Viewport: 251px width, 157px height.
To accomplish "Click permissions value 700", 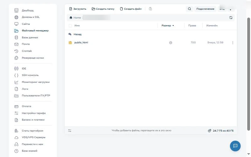I will [193, 43].
